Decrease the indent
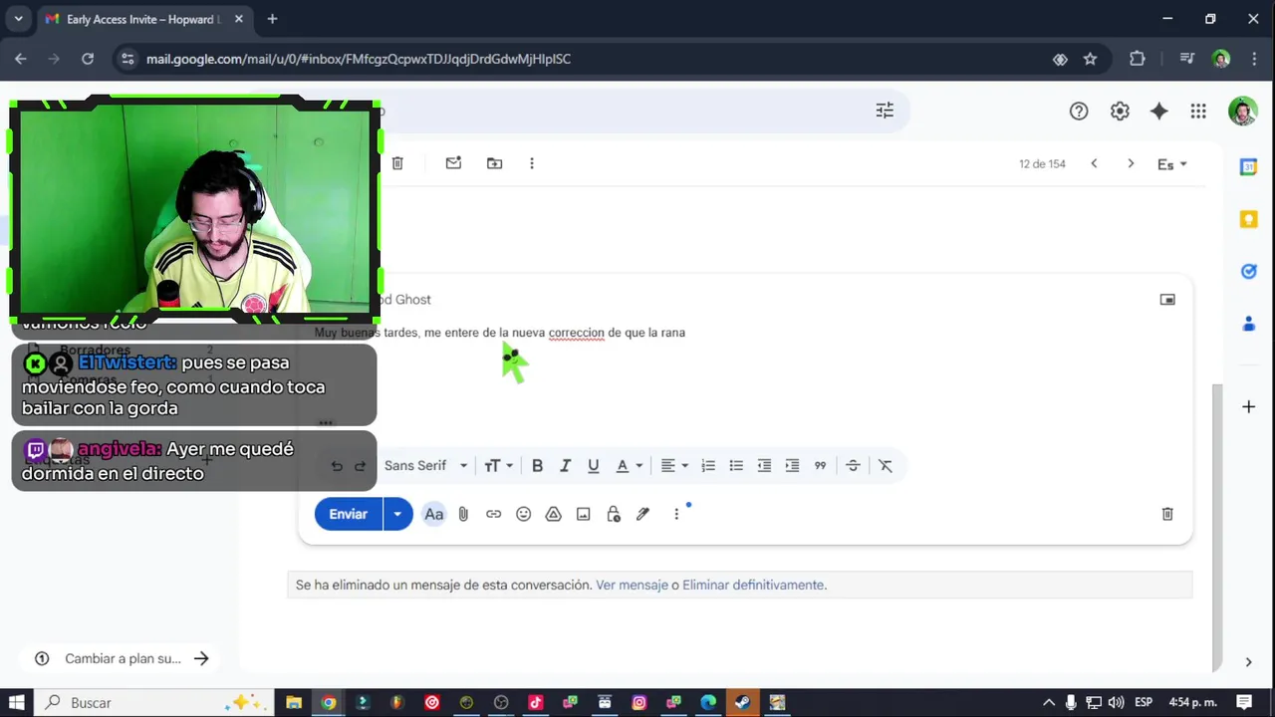The width and height of the screenshot is (1275, 717). click(x=764, y=466)
